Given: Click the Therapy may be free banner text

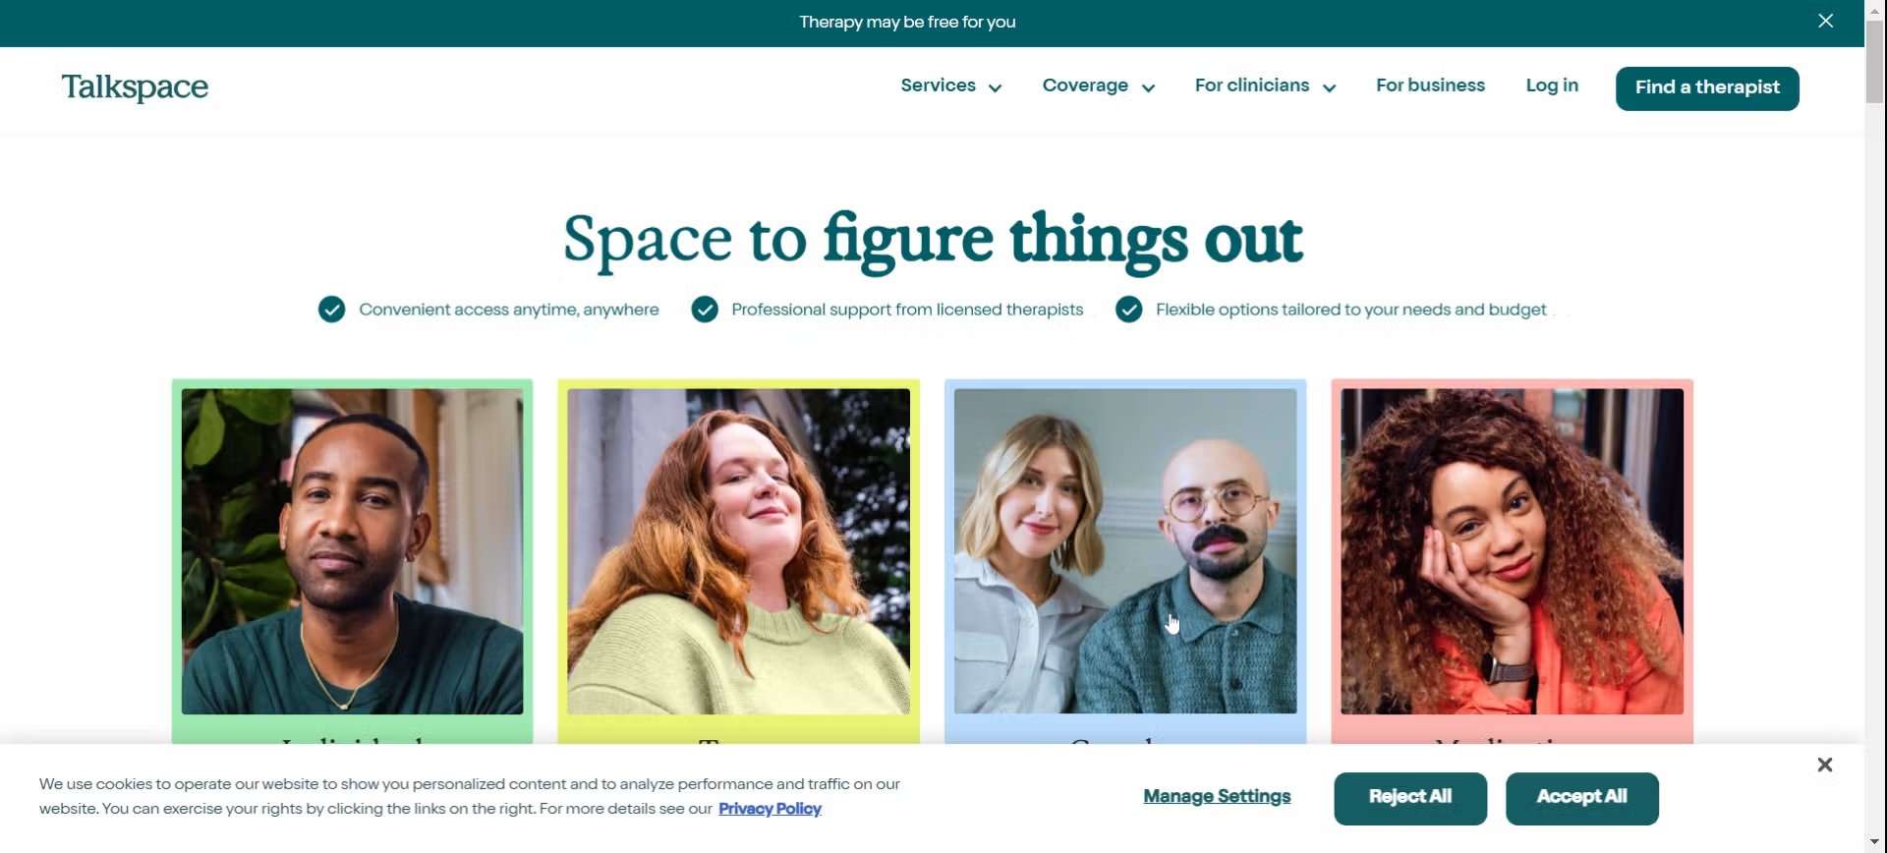Looking at the screenshot, I should click(907, 22).
